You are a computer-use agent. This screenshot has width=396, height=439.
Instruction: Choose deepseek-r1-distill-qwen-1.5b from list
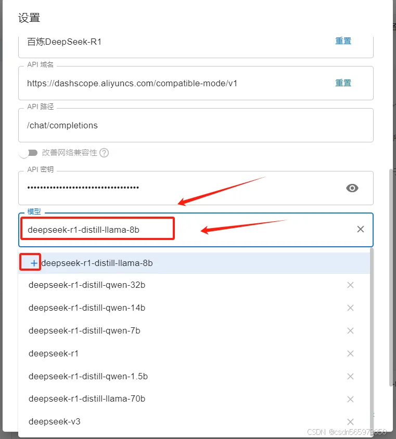click(194, 376)
